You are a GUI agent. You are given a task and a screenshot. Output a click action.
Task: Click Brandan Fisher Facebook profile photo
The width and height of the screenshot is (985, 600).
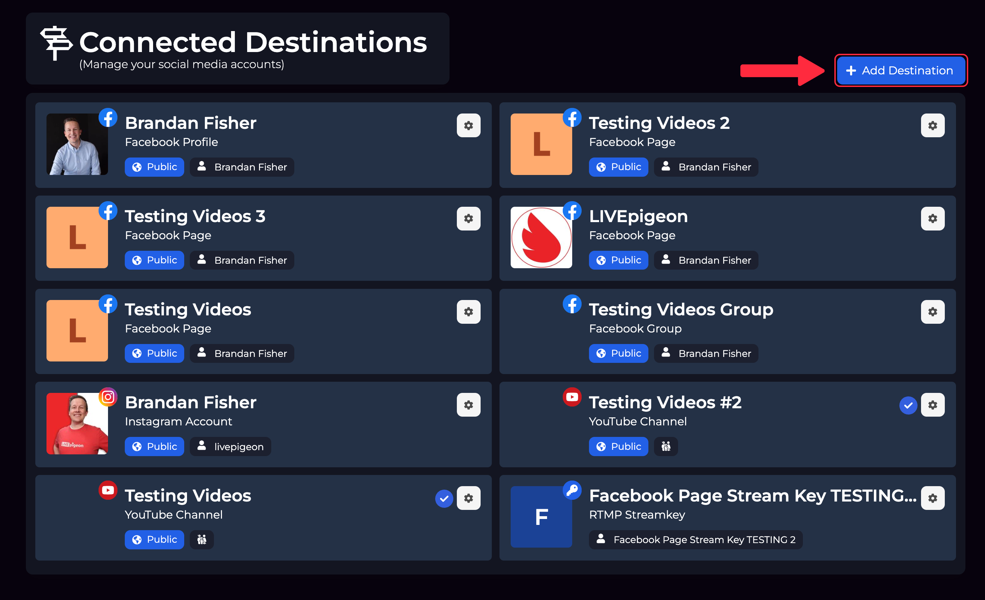(77, 144)
